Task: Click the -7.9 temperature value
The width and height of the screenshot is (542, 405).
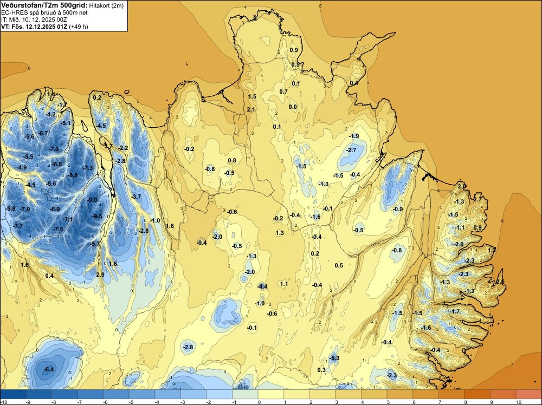Action: click(x=54, y=149)
